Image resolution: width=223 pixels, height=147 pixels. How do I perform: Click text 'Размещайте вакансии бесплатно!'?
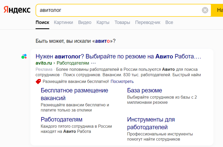point(75,81)
